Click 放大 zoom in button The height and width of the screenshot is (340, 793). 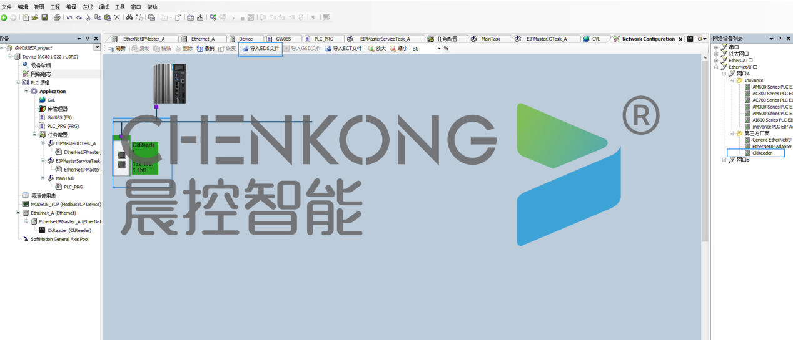point(378,48)
